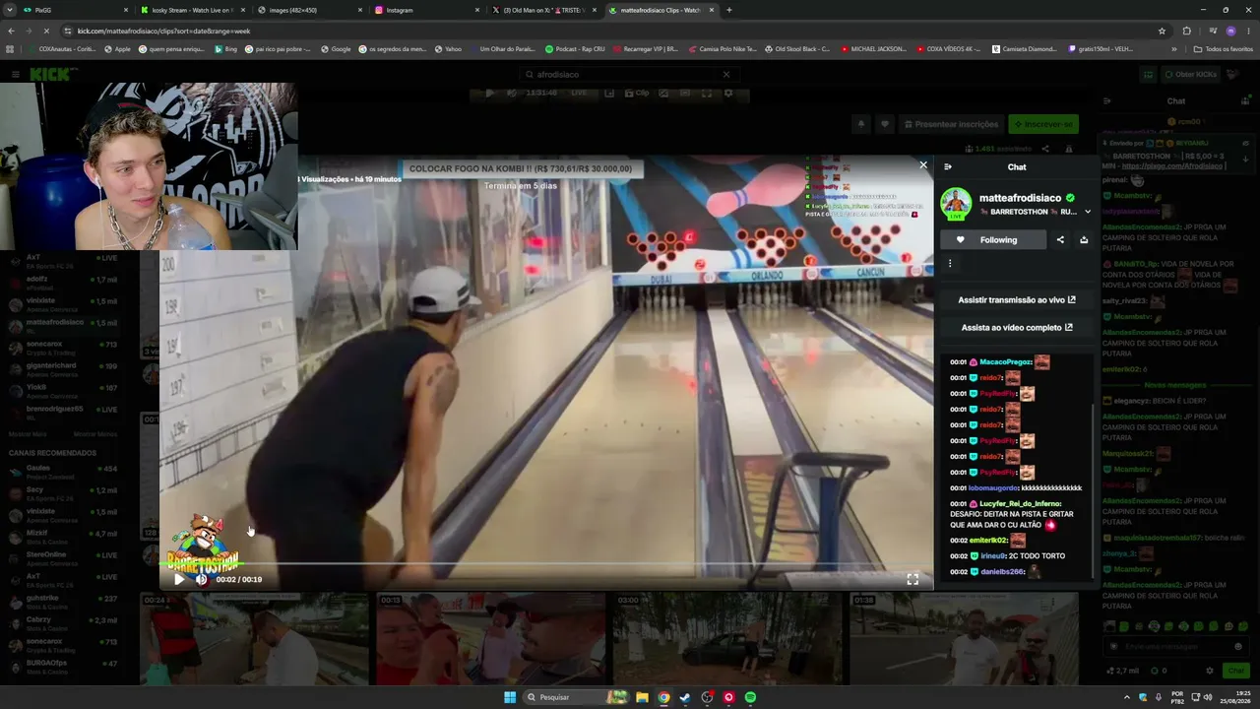1260x709 pixels.
Task: Switch to the PixGG browser tab
Action: 74,10
